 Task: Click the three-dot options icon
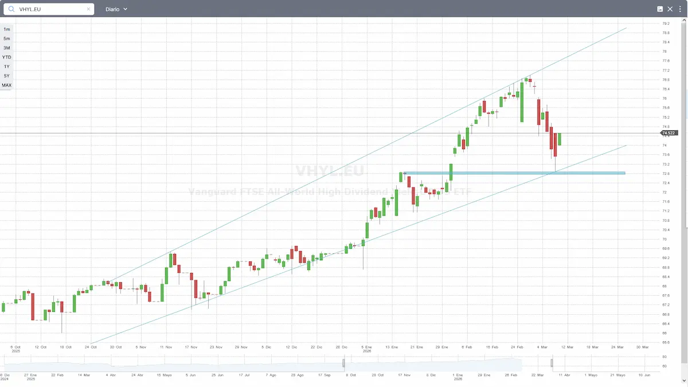point(679,9)
